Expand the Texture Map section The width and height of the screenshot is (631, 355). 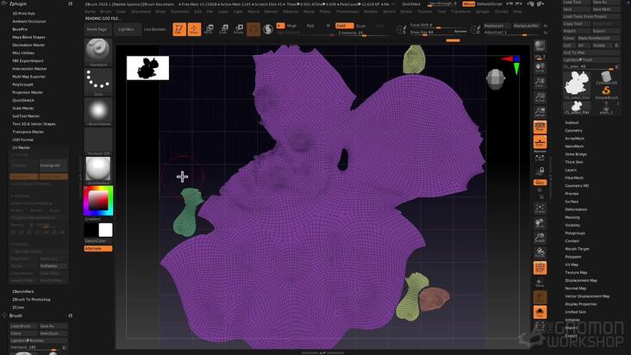576,272
